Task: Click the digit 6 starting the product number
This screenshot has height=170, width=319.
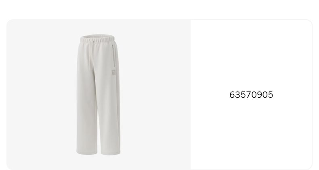Action: tap(232, 95)
